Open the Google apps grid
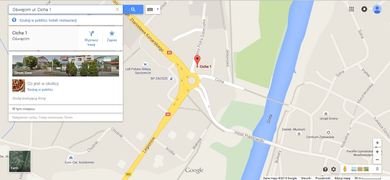Screen dimensions: 390x180 pos(351,9)
